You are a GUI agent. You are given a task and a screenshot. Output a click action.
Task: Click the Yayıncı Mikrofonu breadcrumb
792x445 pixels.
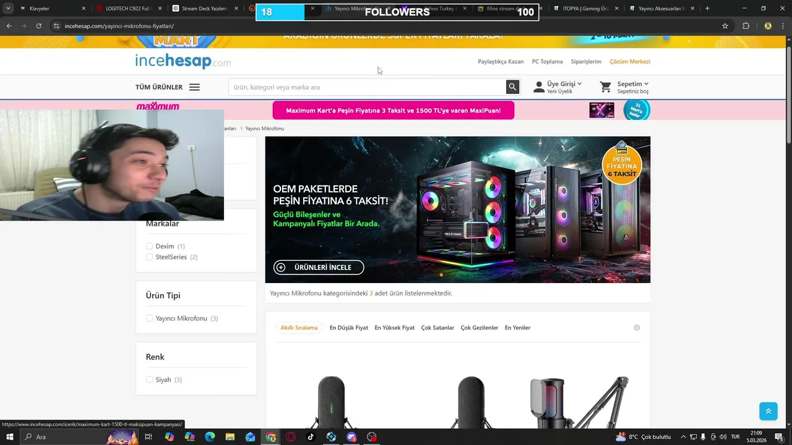click(265, 129)
